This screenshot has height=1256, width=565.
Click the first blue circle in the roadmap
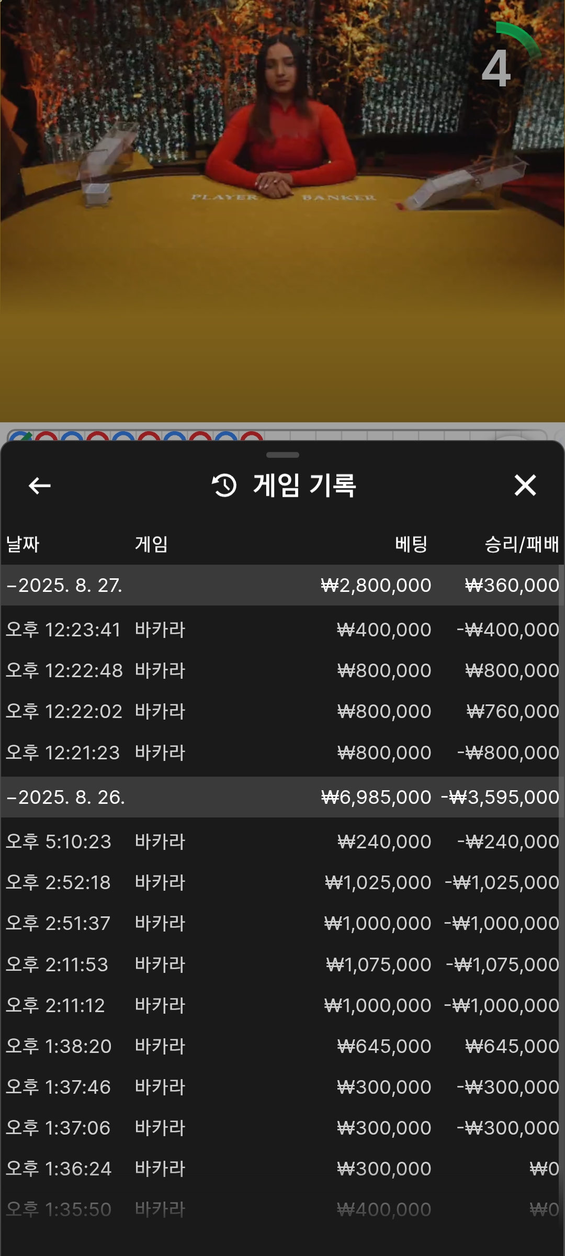pos(21,436)
